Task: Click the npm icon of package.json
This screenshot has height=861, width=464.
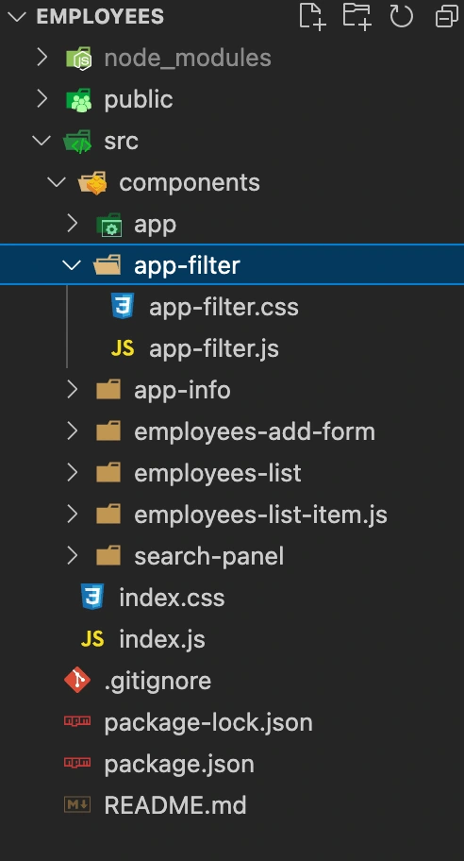Action: pyautogui.click(x=77, y=763)
